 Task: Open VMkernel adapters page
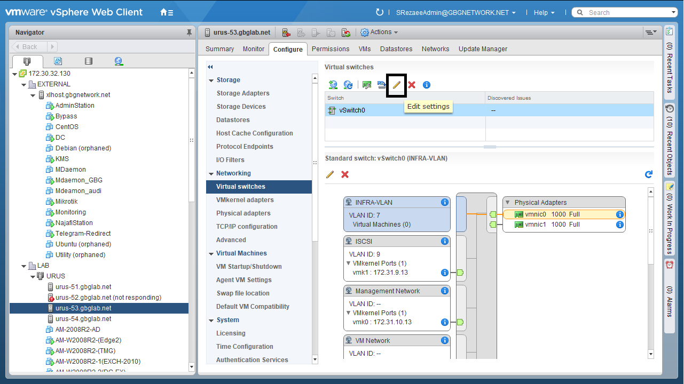tap(245, 200)
